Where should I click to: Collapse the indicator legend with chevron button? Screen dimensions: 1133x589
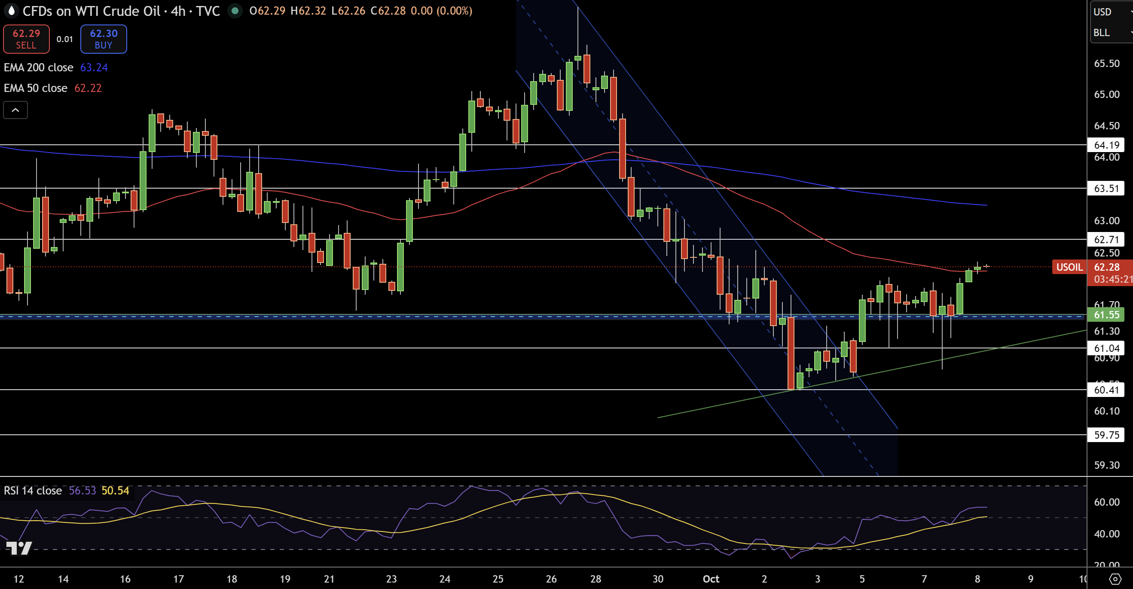point(15,110)
